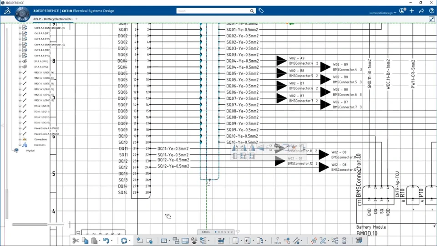Click the Cut scissors icon
The height and width of the screenshot is (246, 437).
76,241
